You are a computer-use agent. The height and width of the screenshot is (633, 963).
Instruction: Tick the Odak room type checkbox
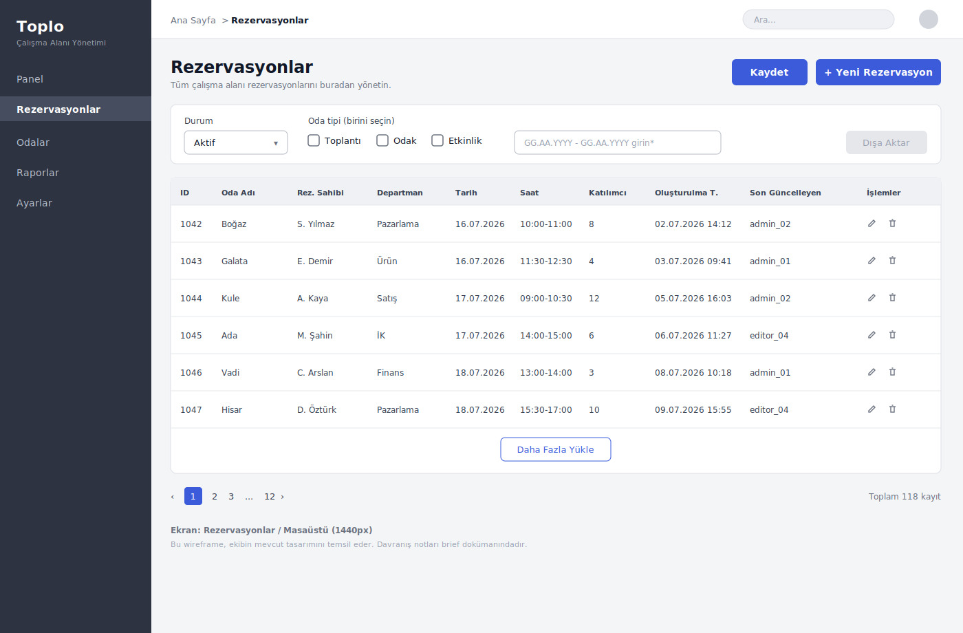pyautogui.click(x=382, y=140)
